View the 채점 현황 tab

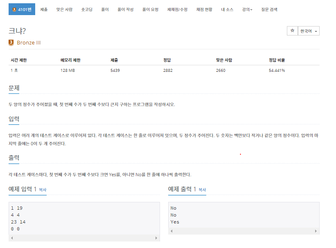[x=204, y=9]
